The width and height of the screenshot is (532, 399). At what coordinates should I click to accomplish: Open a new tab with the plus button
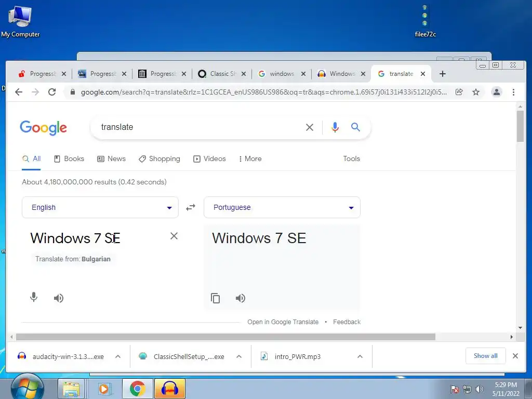[x=443, y=74]
